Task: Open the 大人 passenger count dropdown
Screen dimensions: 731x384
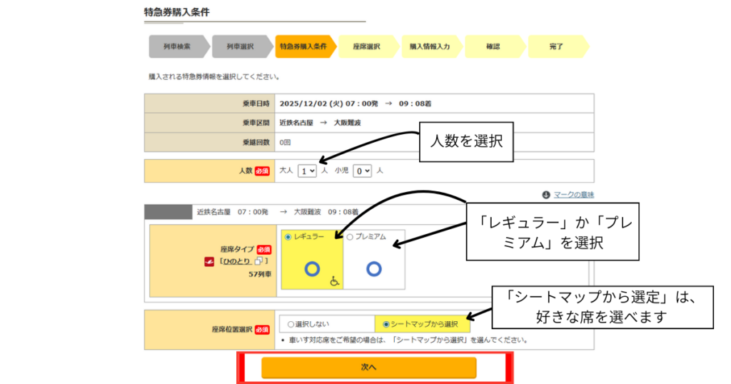Action: click(x=308, y=171)
